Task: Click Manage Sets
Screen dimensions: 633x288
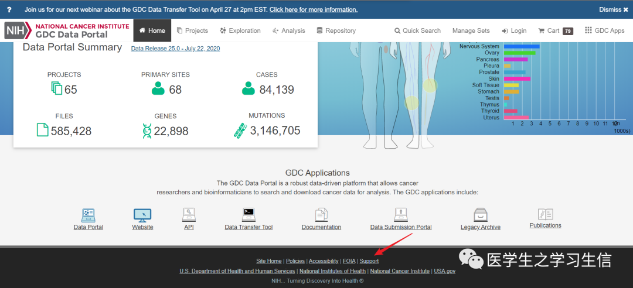Action: click(471, 30)
